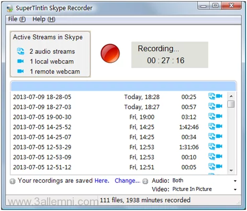
Task: Click audio icon for 2013-07-09 18-28-05 recording
Action: (x=212, y=96)
